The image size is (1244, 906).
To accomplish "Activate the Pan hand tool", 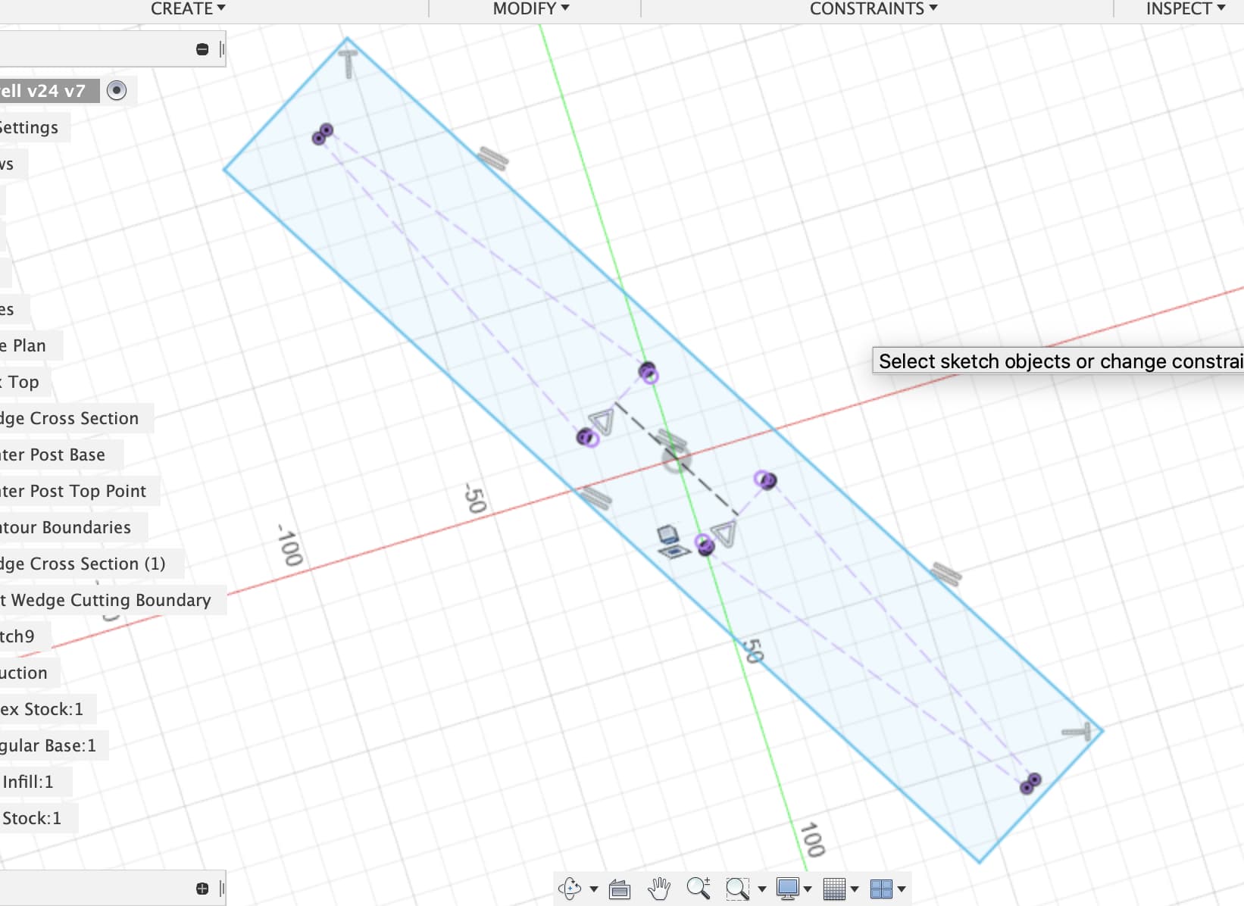I will click(x=659, y=888).
